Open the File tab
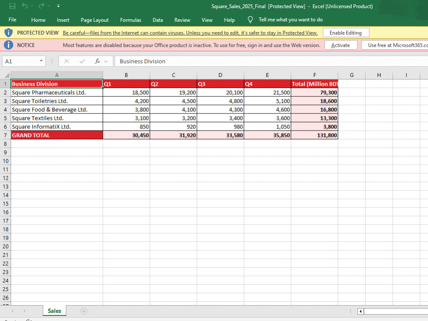 tap(12, 20)
